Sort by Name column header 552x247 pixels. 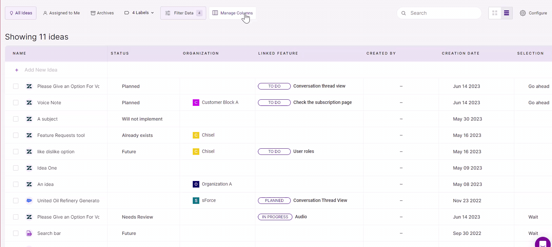(19, 53)
